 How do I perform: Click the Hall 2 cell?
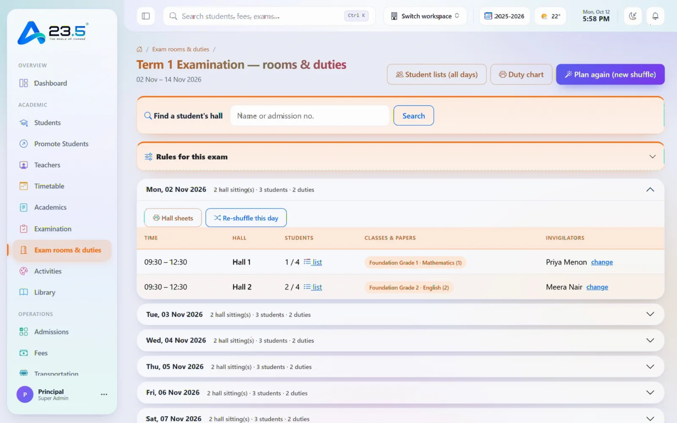pos(242,287)
